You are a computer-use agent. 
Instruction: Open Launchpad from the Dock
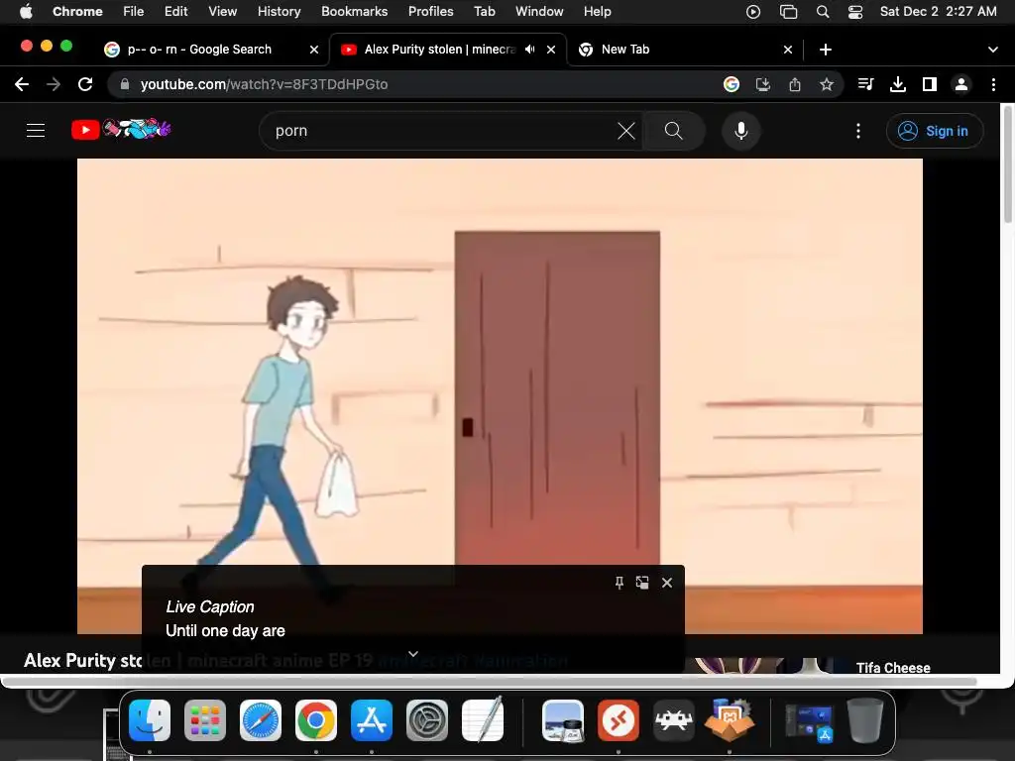click(x=205, y=720)
